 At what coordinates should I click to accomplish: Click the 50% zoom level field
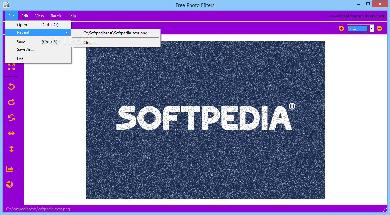coord(358,28)
